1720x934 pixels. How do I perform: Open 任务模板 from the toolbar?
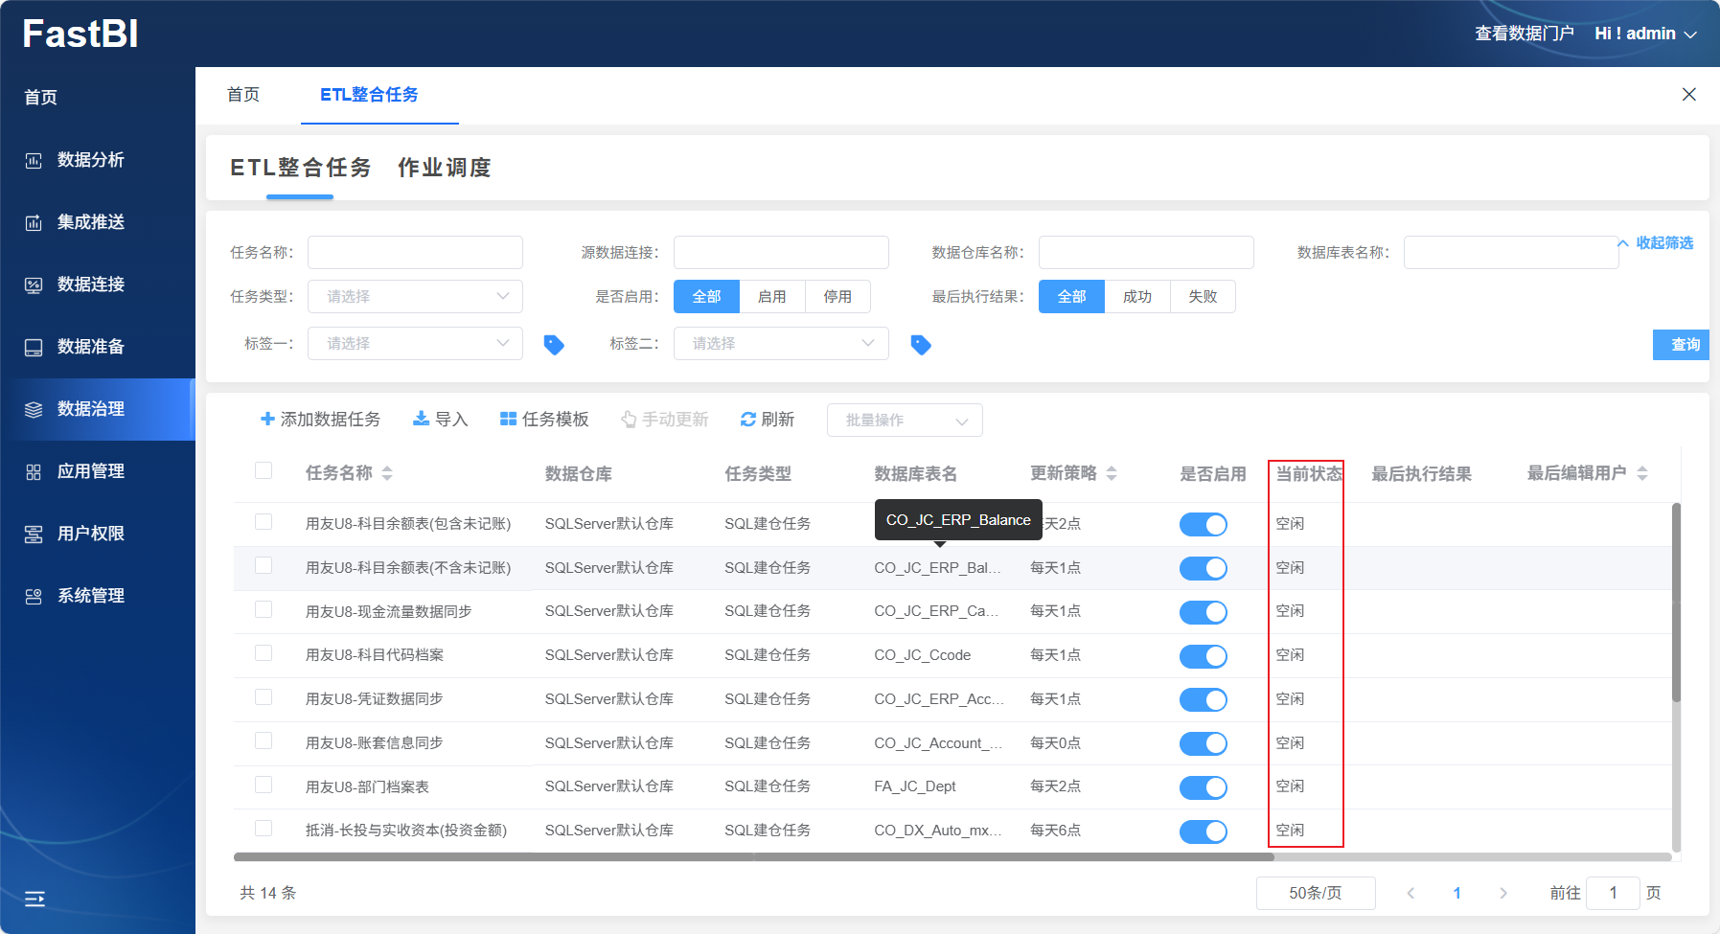544,420
